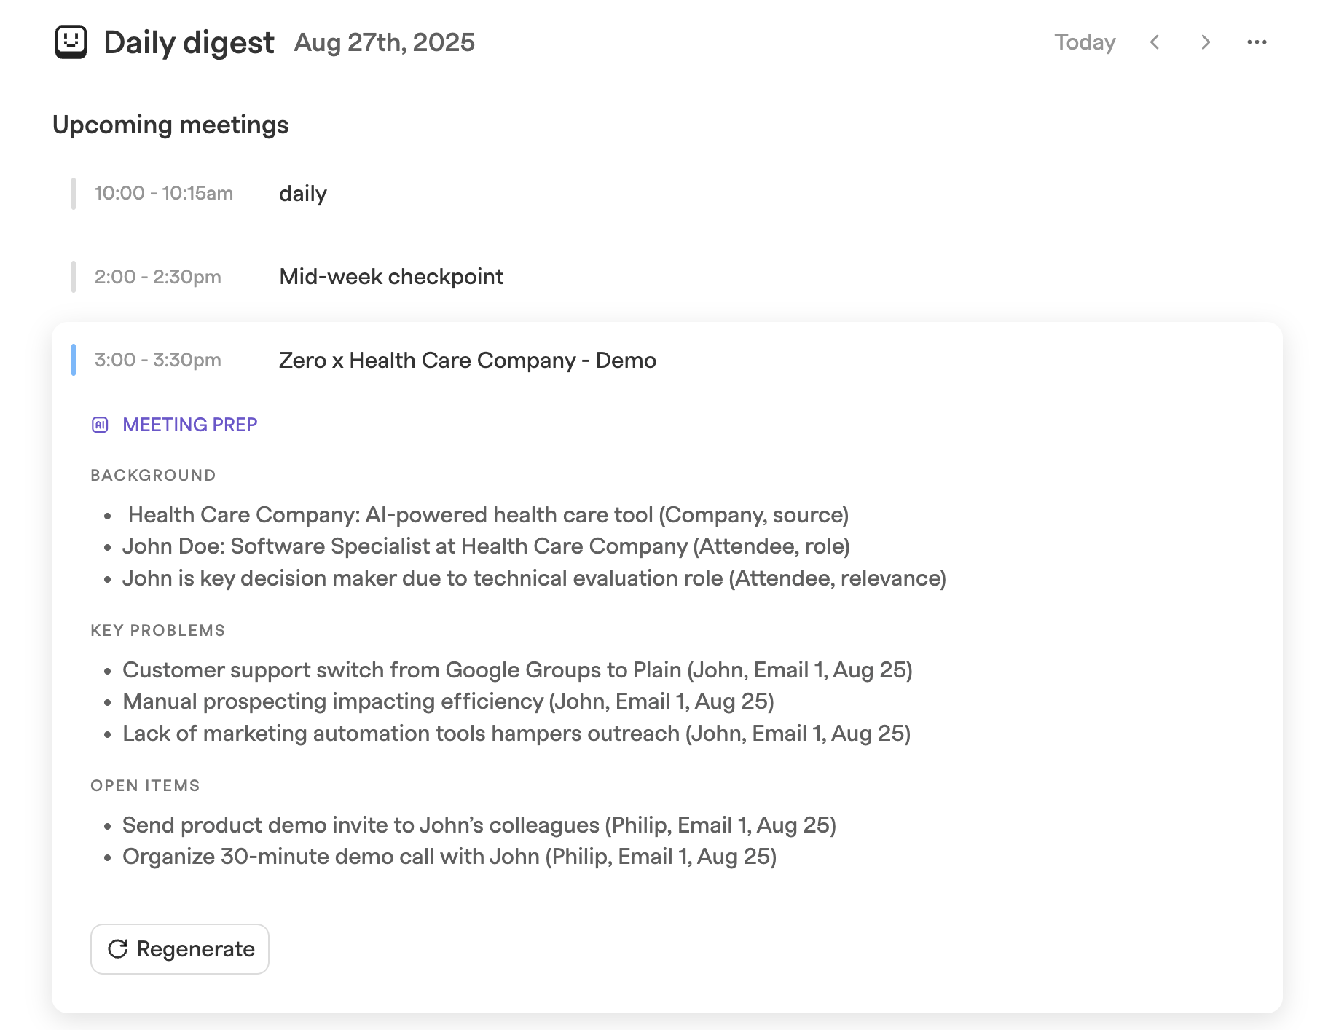Screen dimensions: 1320x1030
Task: Jump to Today's digest
Action: [x=1085, y=42]
